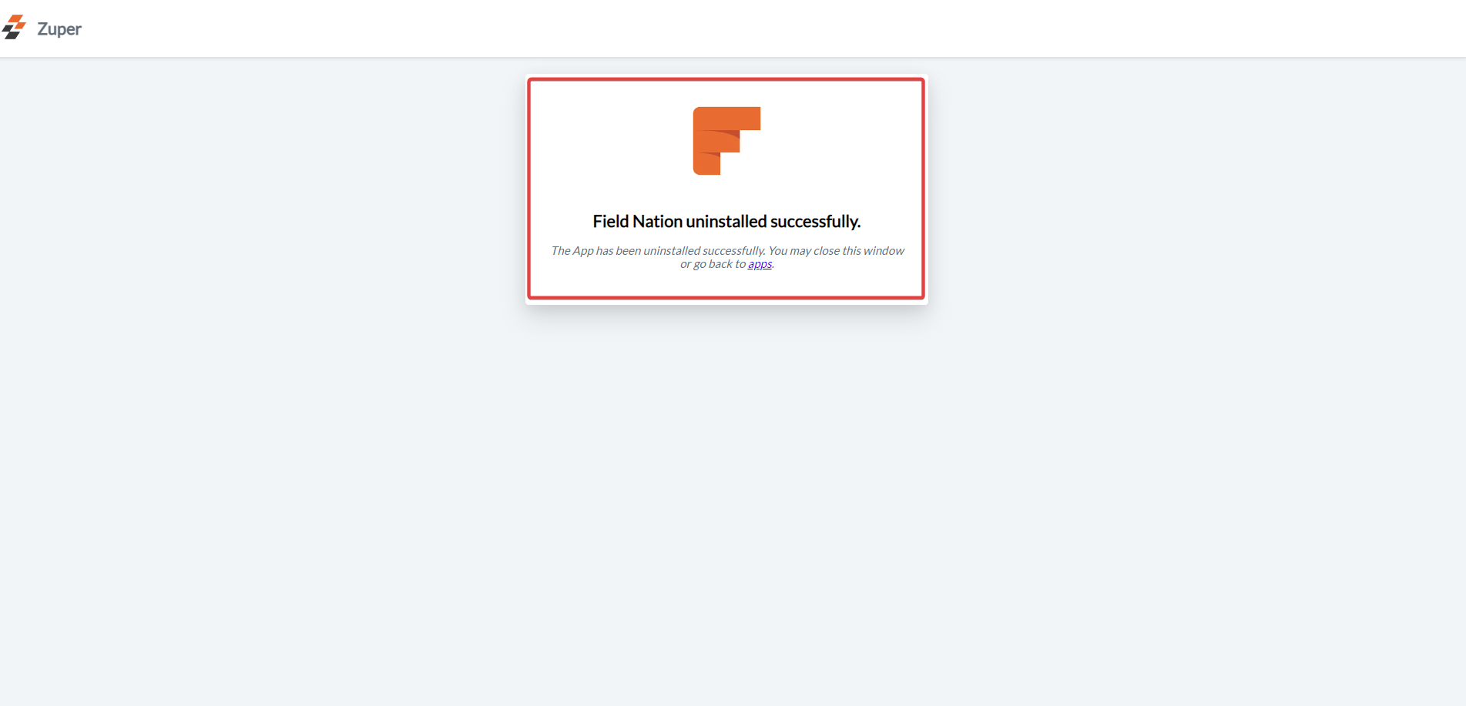Click the word 'successfully.' in the bold heading
The height and width of the screenshot is (706, 1466).
(815, 222)
